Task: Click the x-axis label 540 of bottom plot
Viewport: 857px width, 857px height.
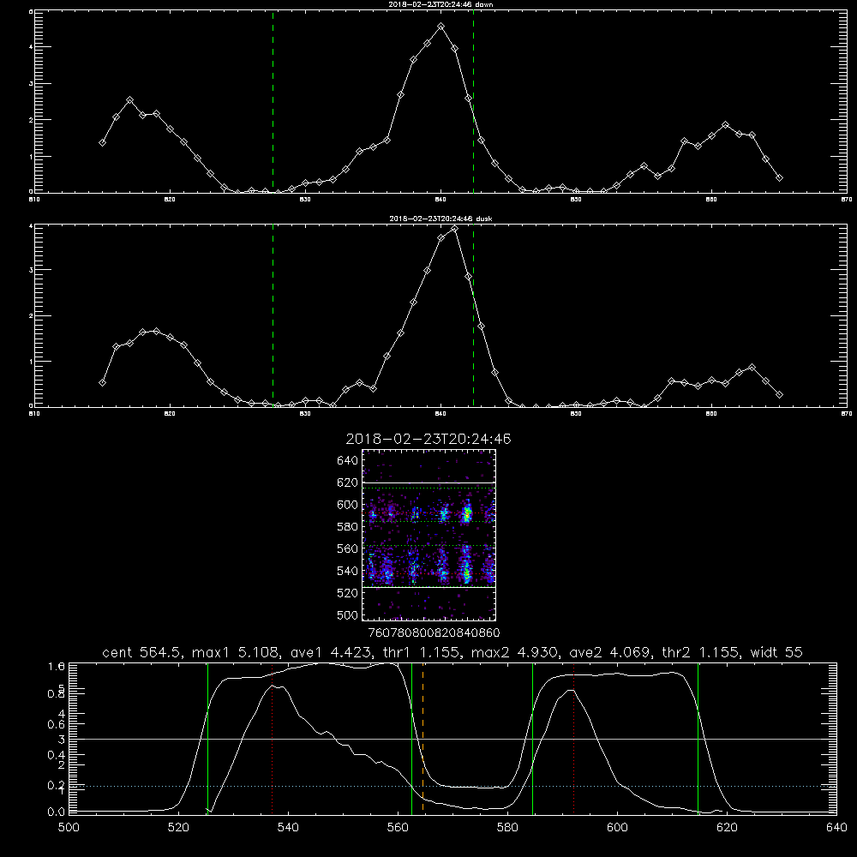Action: pyautogui.click(x=288, y=827)
